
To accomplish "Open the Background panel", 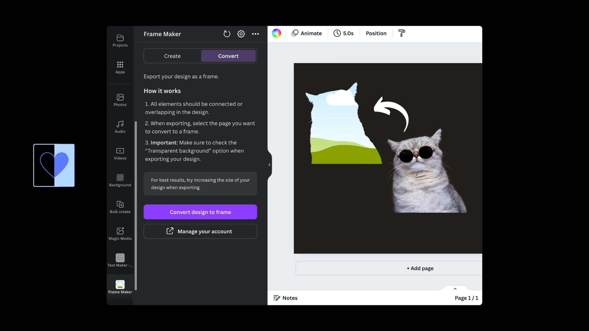I will 120,180.
